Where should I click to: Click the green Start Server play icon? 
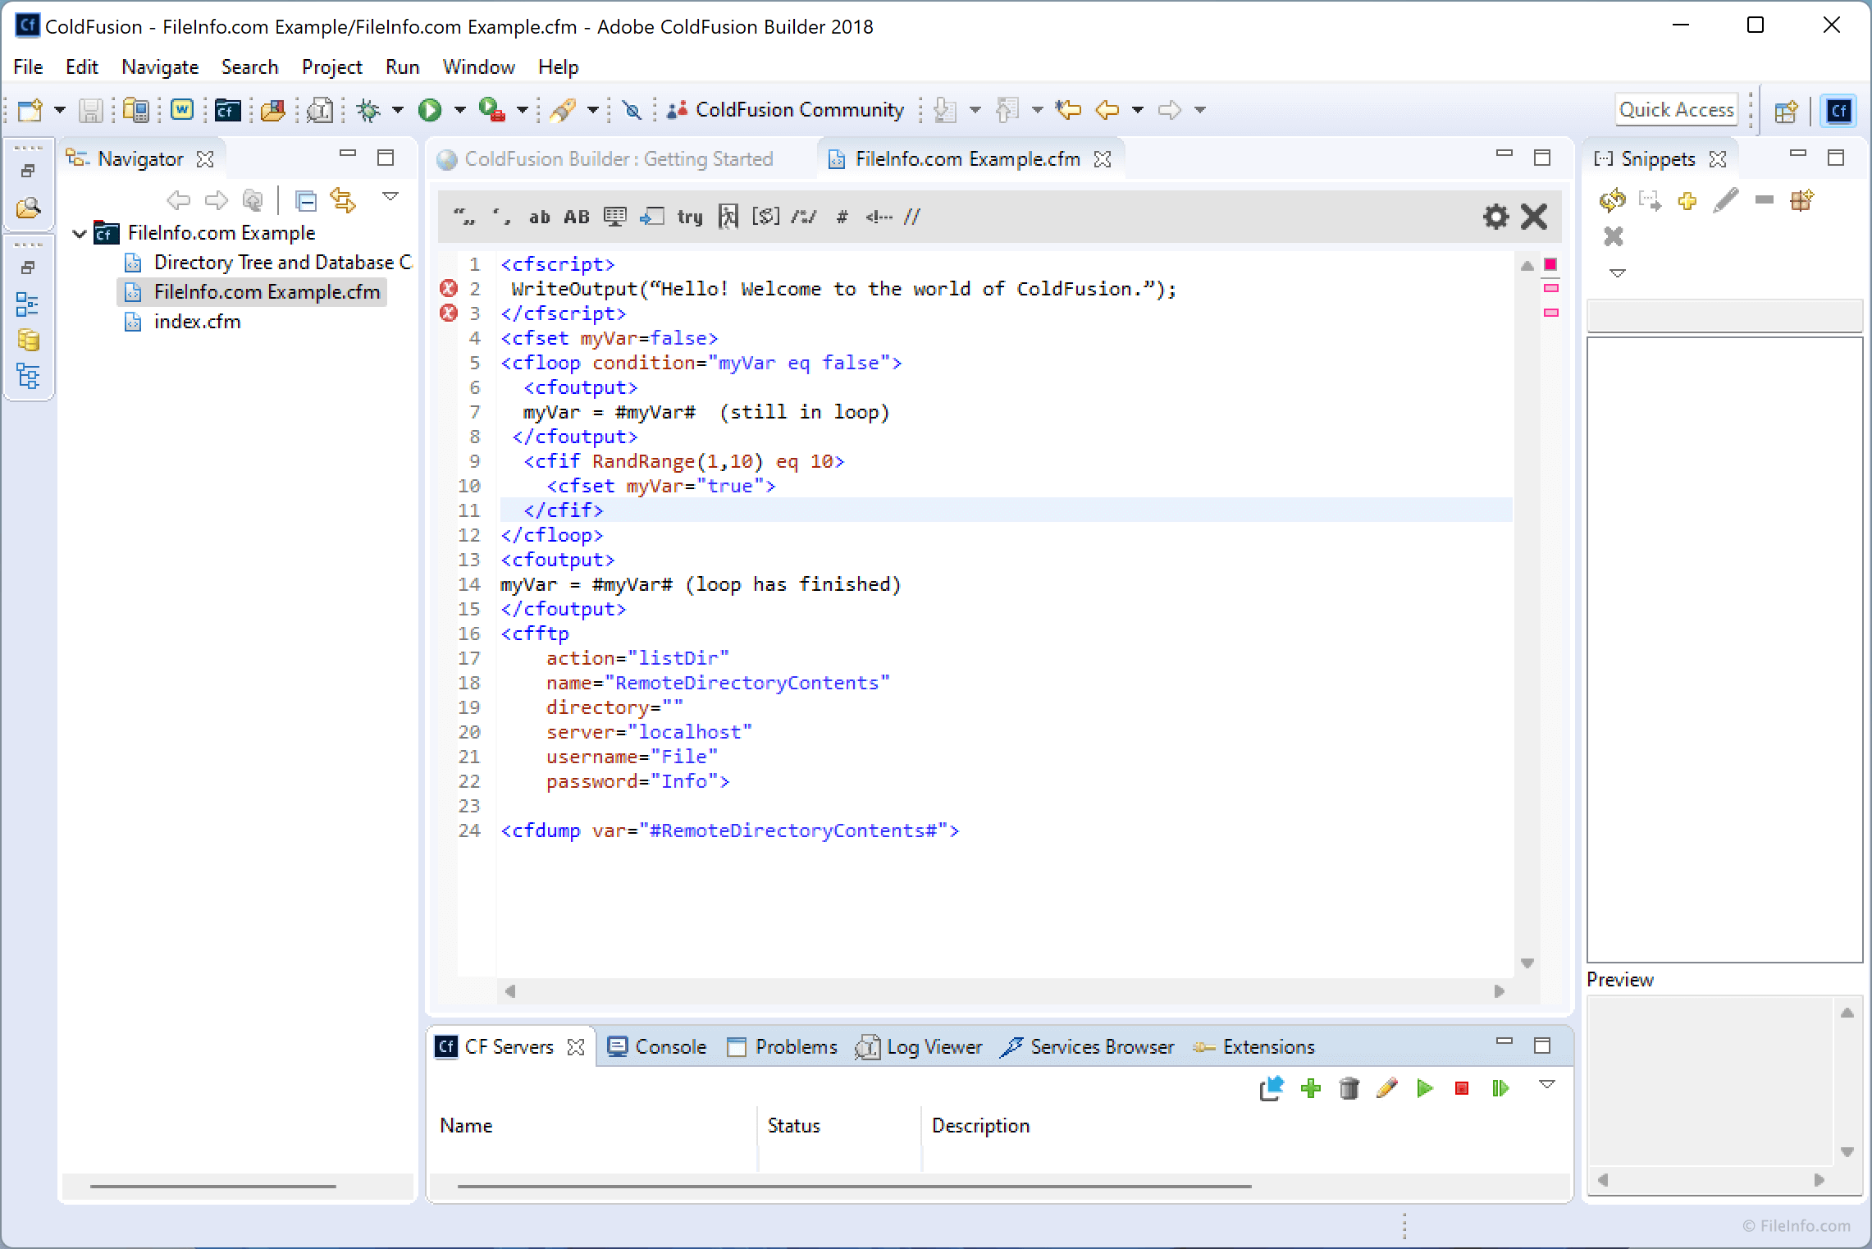tap(1425, 1088)
